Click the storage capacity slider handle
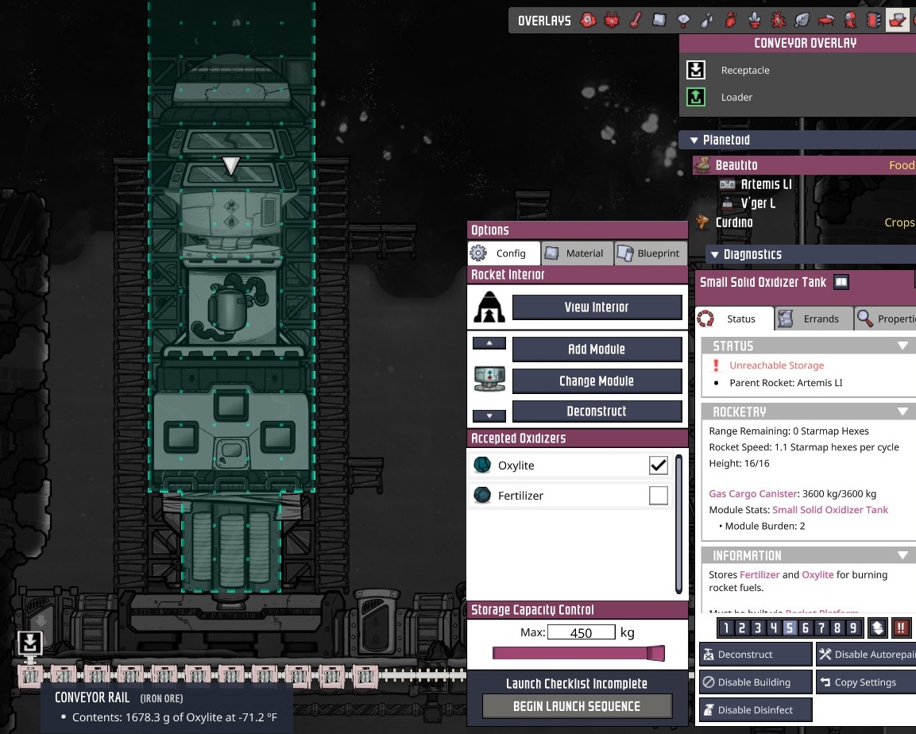 (656, 653)
